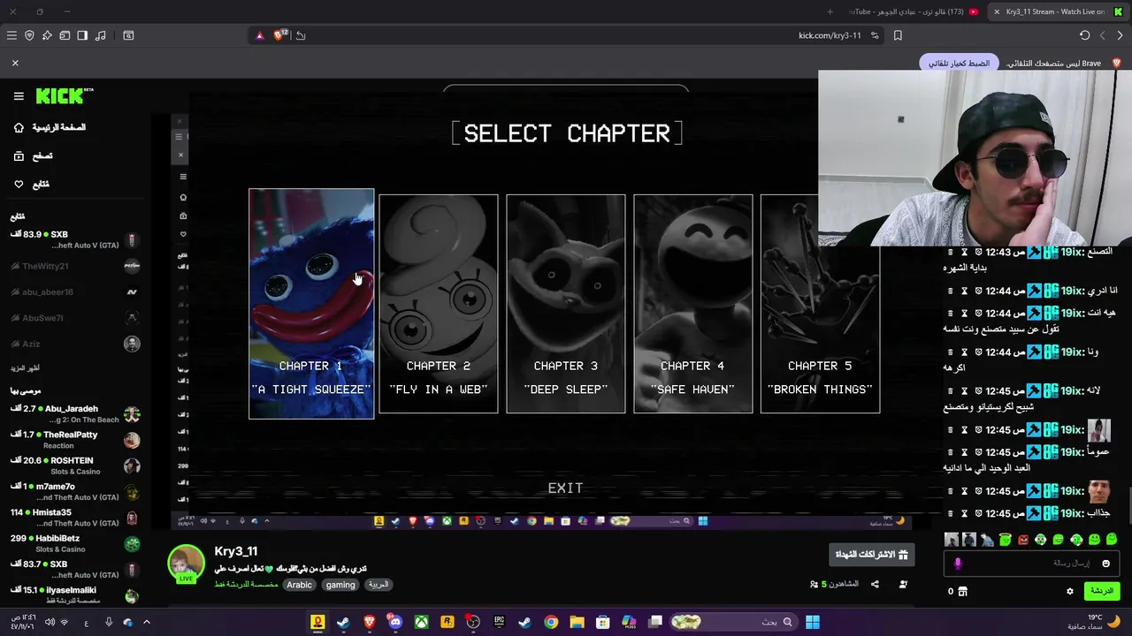Open Brave Shields lion icon
The height and width of the screenshot is (636, 1132).
(280, 35)
